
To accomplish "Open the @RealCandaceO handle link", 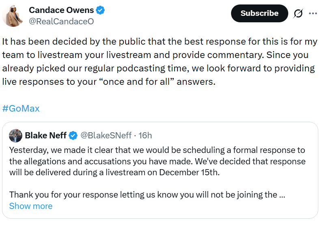I will (x=61, y=21).
